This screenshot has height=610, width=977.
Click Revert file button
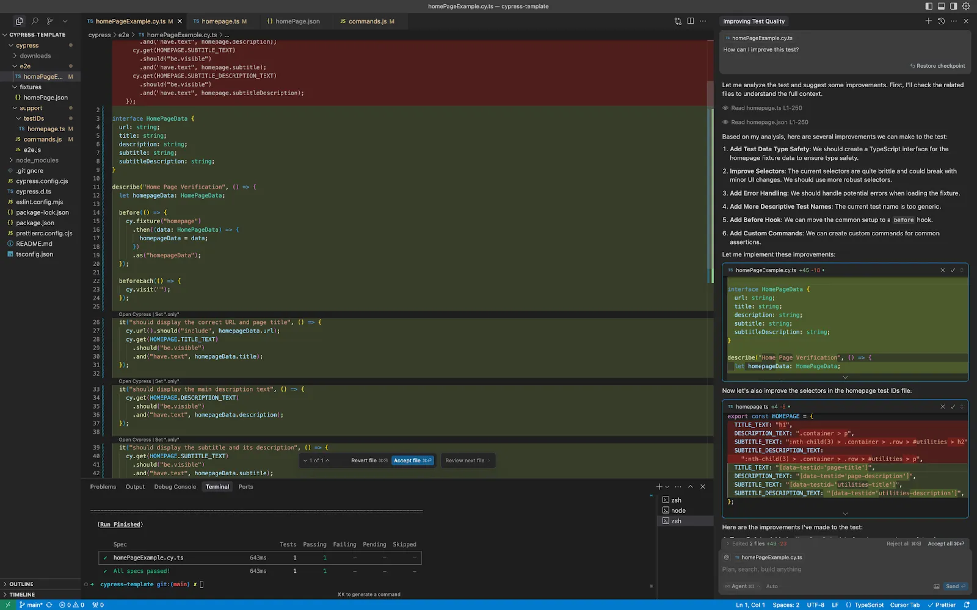pos(369,461)
